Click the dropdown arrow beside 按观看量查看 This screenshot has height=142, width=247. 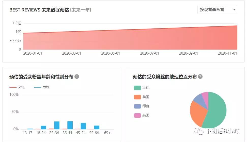pos(234,10)
